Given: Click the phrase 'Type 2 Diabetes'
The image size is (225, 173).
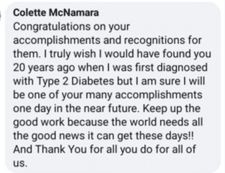Looking at the screenshot, I should pos(76,82).
